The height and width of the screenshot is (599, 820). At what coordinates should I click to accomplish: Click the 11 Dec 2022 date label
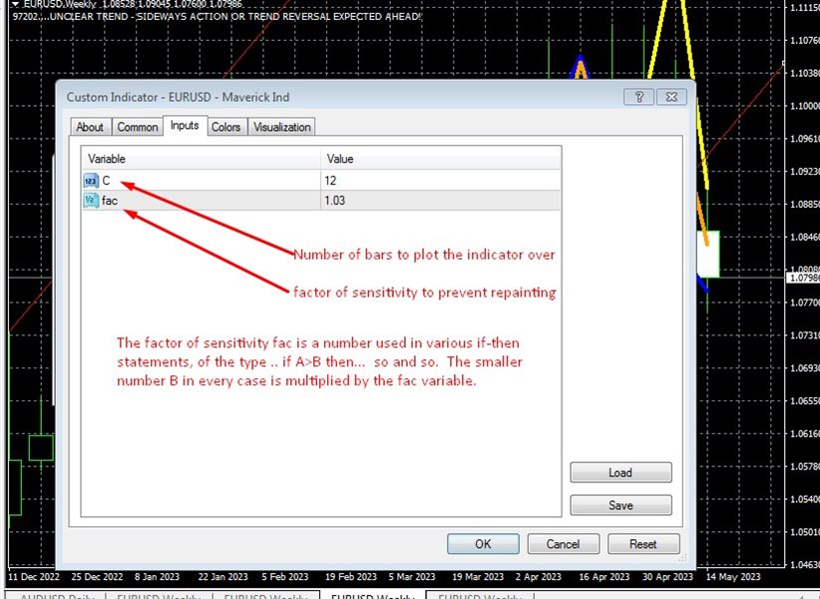point(34,577)
